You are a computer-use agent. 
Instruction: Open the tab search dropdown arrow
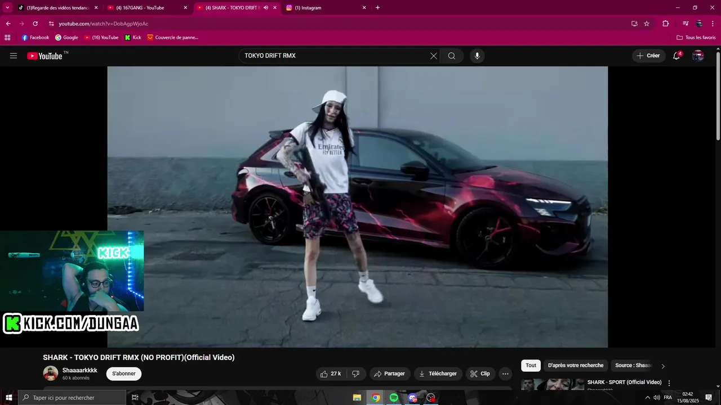coord(7,8)
